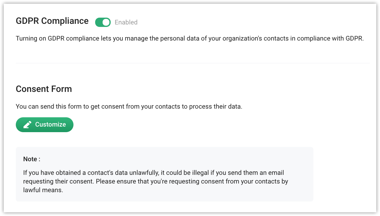Click the pencil icon on Customize button
The width and height of the screenshot is (380, 216).
click(x=27, y=125)
